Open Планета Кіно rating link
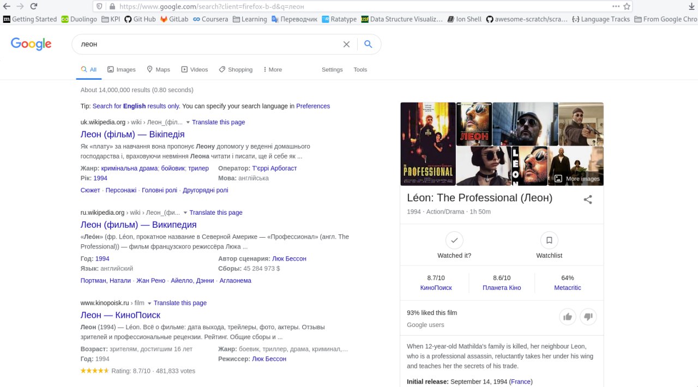Viewport: 698px width, 387px height. pyautogui.click(x=502, y=288)
